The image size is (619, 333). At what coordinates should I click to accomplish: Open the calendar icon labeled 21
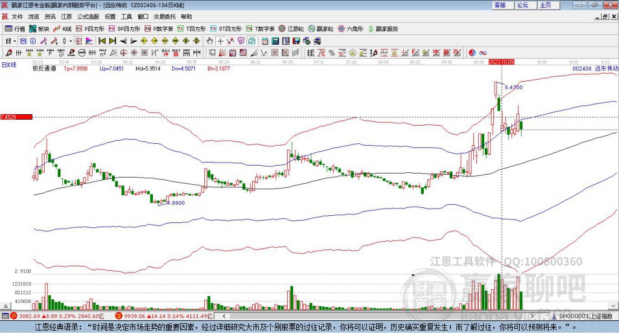click(x=265, y=41)
